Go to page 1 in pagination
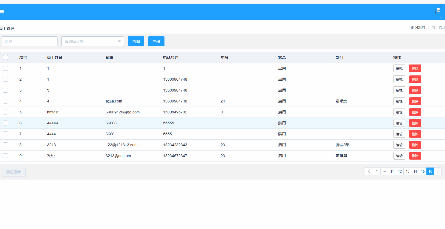This screenshot has height=229, width=445. pos(377,171)
